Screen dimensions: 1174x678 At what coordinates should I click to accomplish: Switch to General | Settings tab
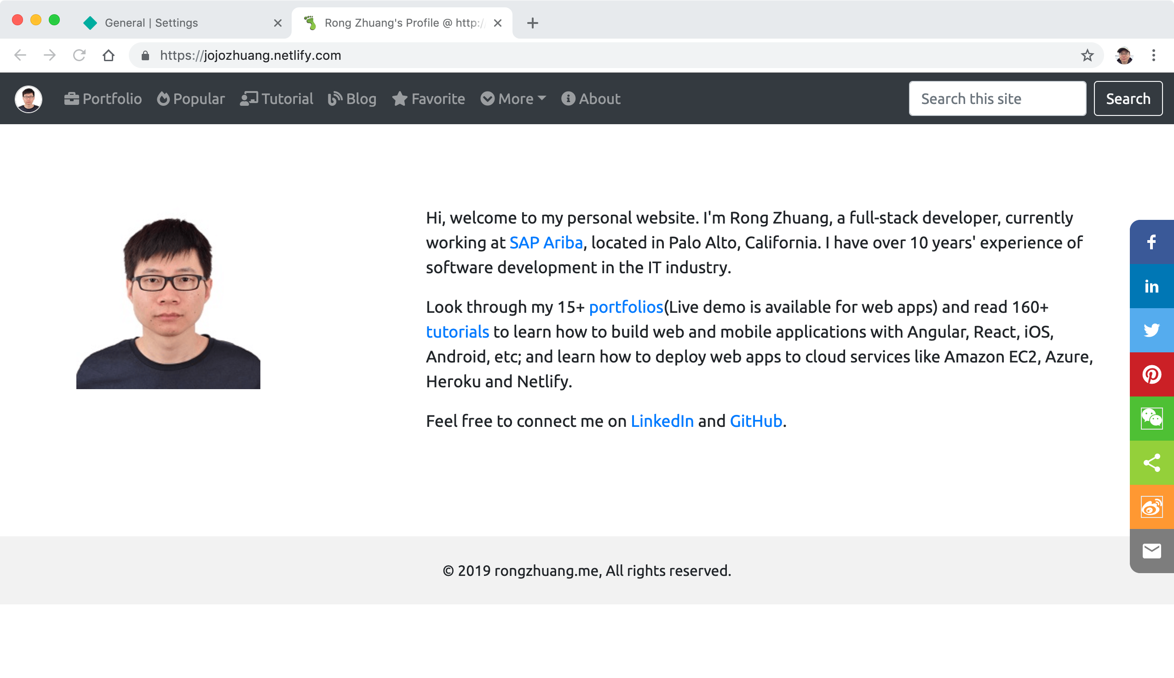coord(183,23)
